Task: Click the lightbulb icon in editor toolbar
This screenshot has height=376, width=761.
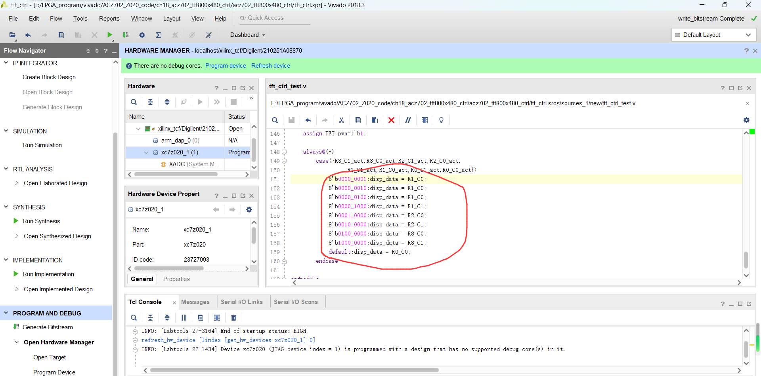Action: (x=441, y=120)
